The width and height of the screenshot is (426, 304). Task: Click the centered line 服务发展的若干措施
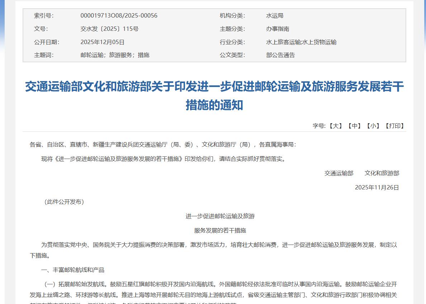(x=220, y=231)
